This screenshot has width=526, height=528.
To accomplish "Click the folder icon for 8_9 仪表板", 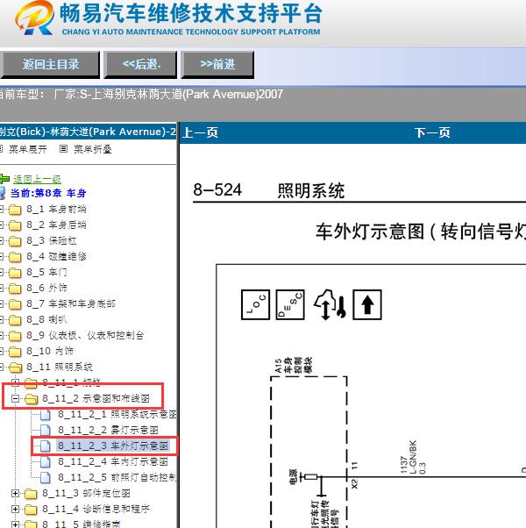I will point(15,336).
